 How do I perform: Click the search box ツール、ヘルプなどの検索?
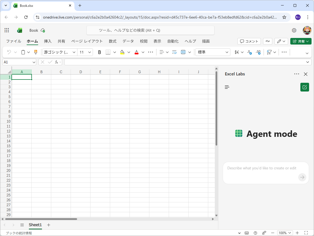click(150, 30)
